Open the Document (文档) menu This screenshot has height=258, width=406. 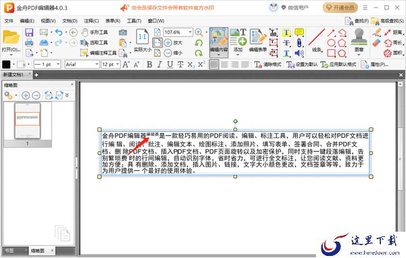tap(70, 21)
